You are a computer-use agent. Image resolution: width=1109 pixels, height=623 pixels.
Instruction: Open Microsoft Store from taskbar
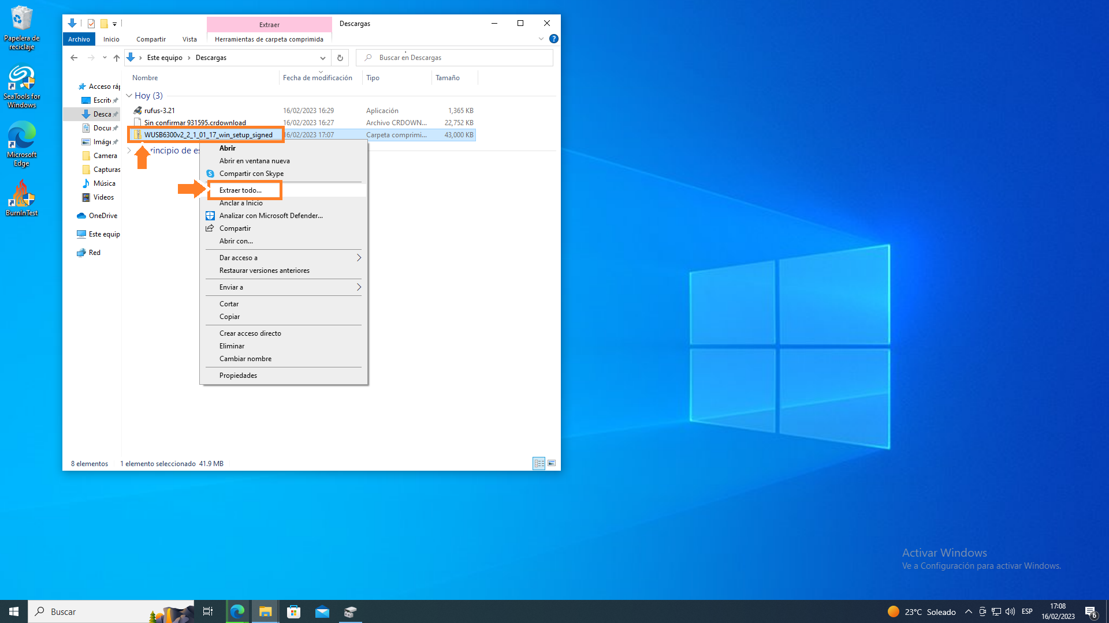point(293,611)
